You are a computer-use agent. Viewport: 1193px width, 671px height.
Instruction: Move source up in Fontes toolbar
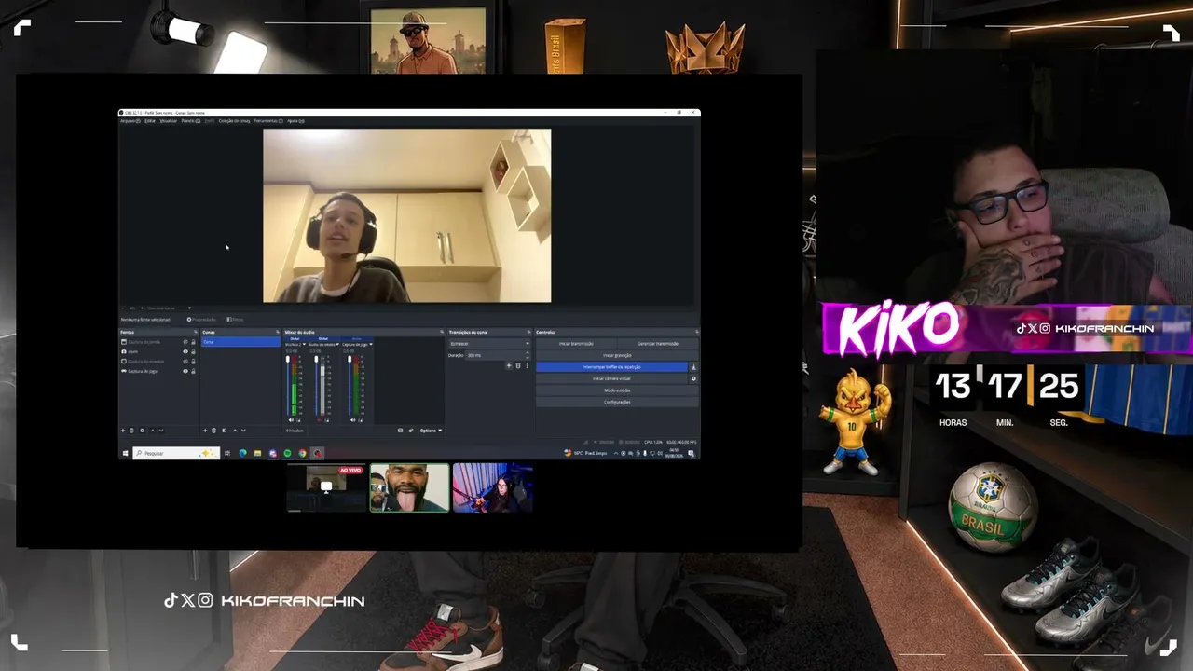(153, 431)
